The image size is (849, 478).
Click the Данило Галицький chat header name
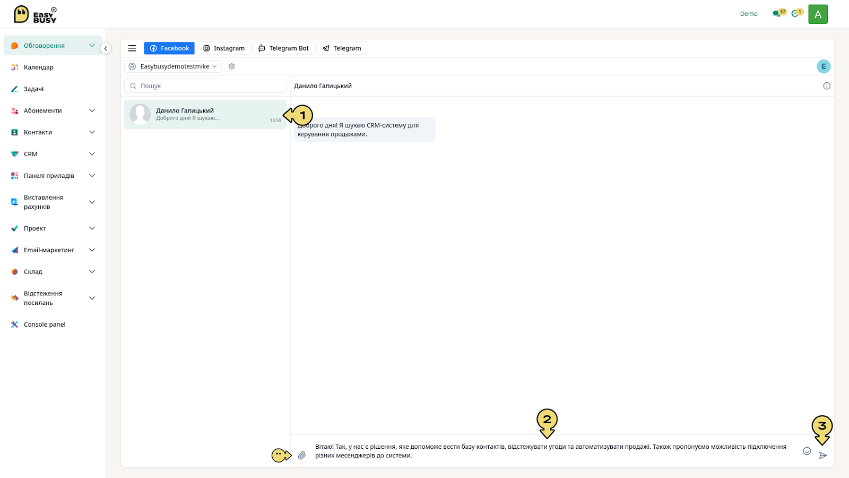tap(323, 86)
